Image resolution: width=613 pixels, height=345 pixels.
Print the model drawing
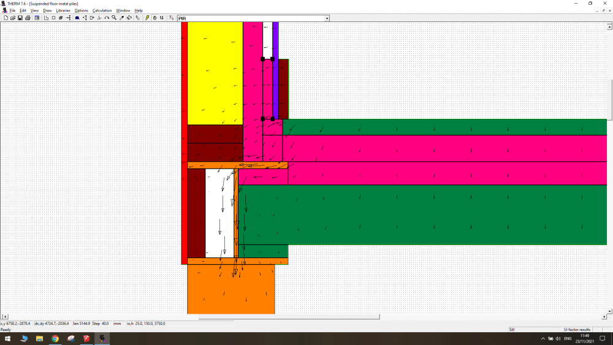click(28, 18)
